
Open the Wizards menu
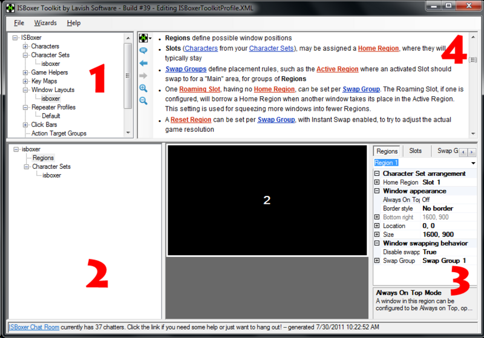pyautogui.click(x=45, y=23)
